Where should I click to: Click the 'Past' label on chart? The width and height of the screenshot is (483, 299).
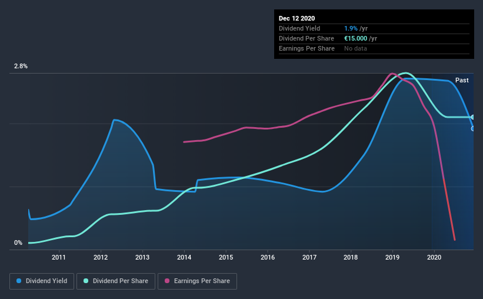[x=462, y=81]
